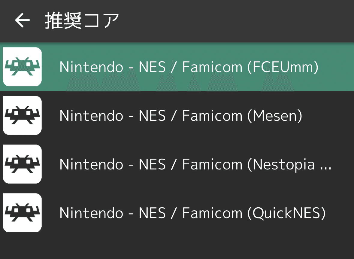
Task: Click the word Nintendo in the highlighted row
Action: click(x=92, y=67)
